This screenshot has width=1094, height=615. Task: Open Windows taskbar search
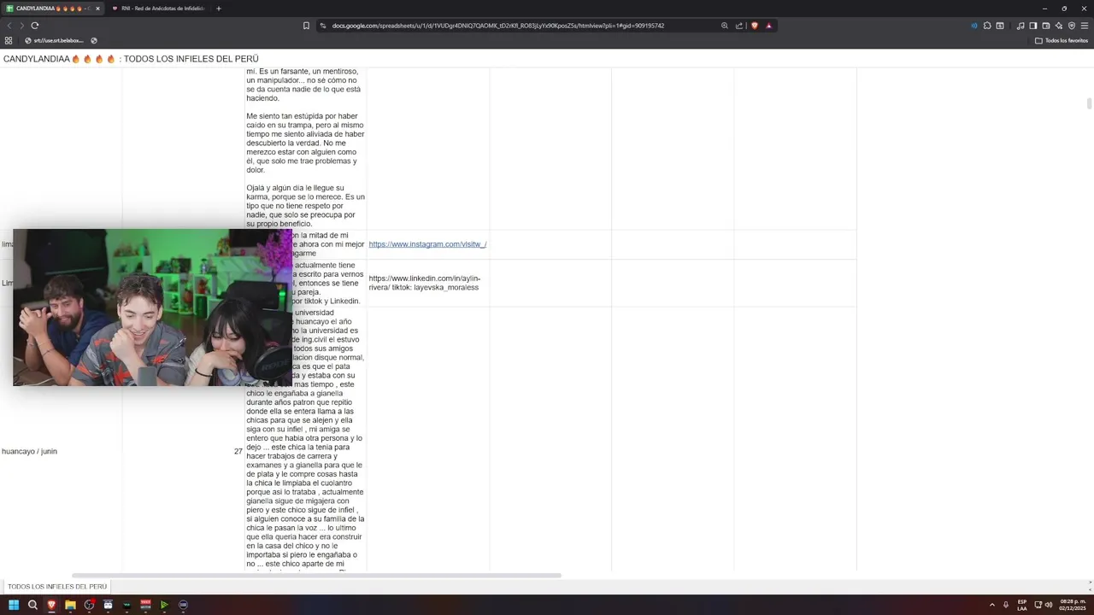tap(32, 605)
